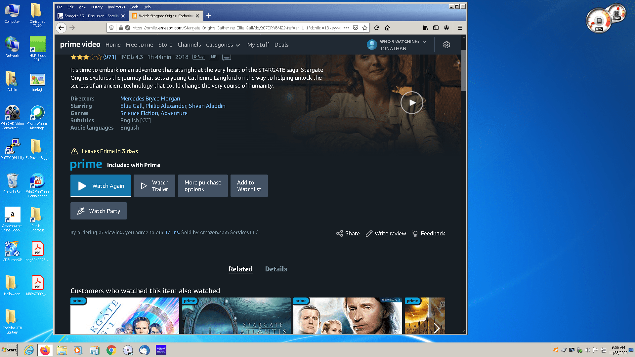The image size is (635, 357).
Task: Open Ellie Gall actor link
Action: (131, 106)
